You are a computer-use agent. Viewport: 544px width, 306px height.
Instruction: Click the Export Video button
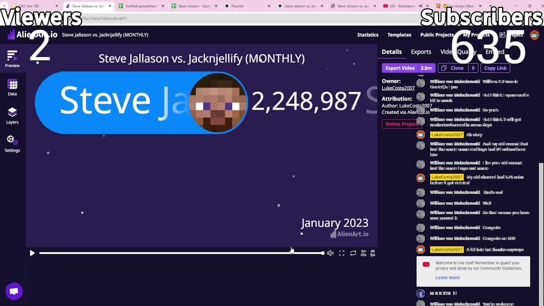pos(408,68)
